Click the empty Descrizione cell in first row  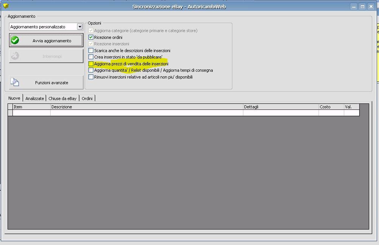(147, 113)
